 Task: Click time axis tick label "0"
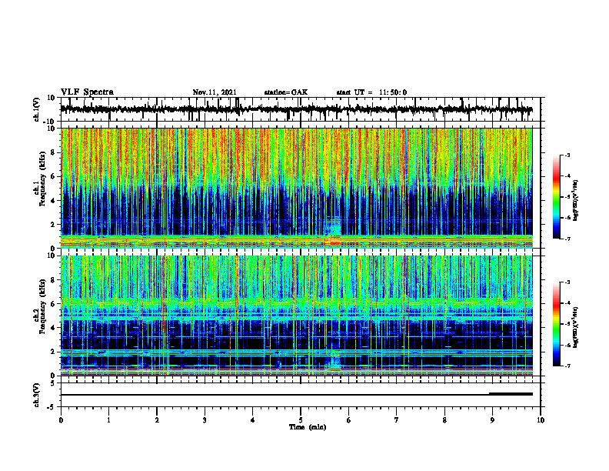[x=61, y=420]
